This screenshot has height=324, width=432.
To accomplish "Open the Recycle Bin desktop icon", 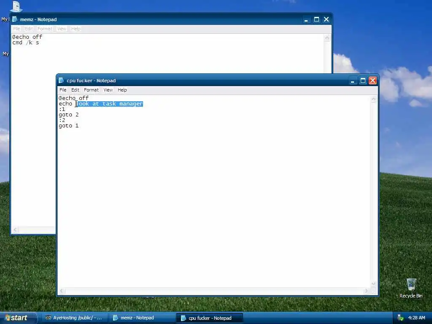I will click(x=411, y=288).
